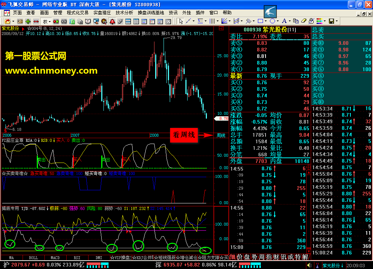Select the circle drawing tool
This screenshot has height=269, width=373.
pos(272,21)
